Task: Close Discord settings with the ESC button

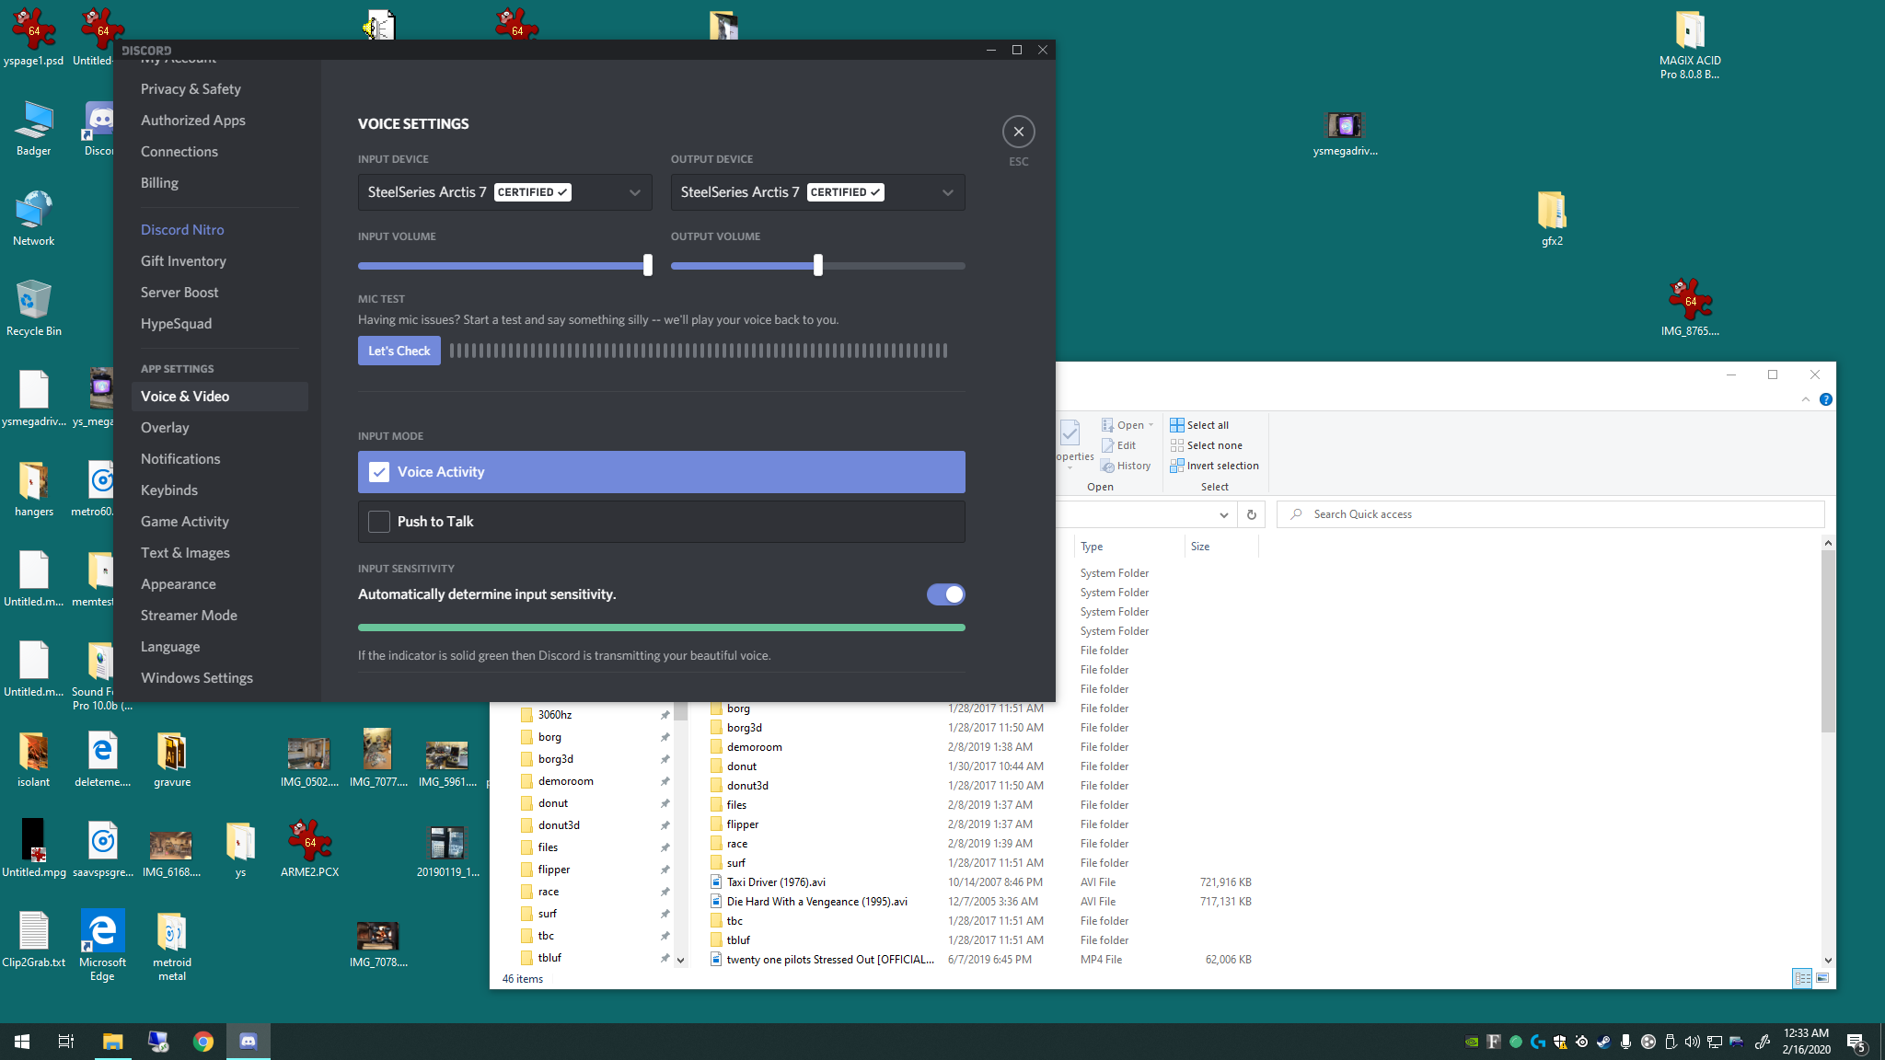Action: click(1018, 132)
